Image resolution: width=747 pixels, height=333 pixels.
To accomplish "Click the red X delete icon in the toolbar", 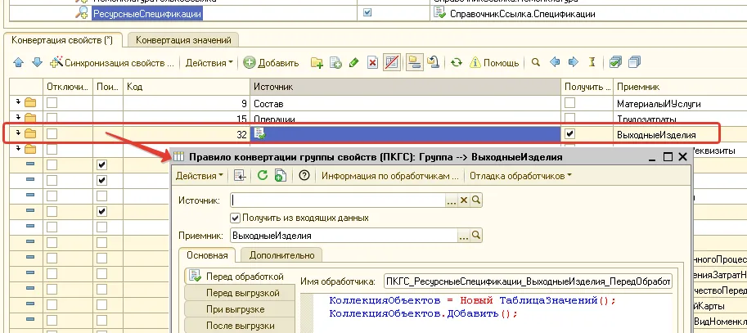I will click(x=372, y=62).
